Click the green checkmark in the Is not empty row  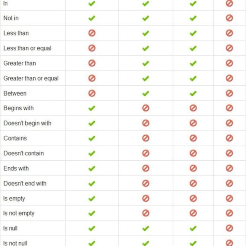click(92, 213)
